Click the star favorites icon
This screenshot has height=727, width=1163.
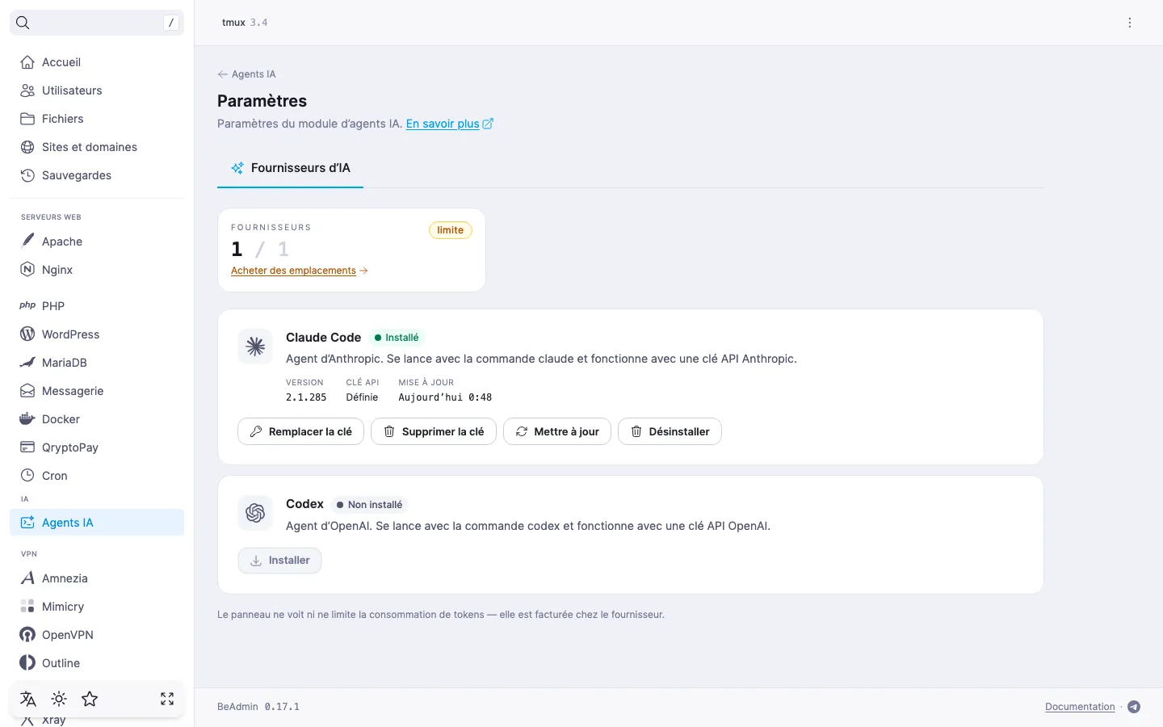(x=90, y=699)
